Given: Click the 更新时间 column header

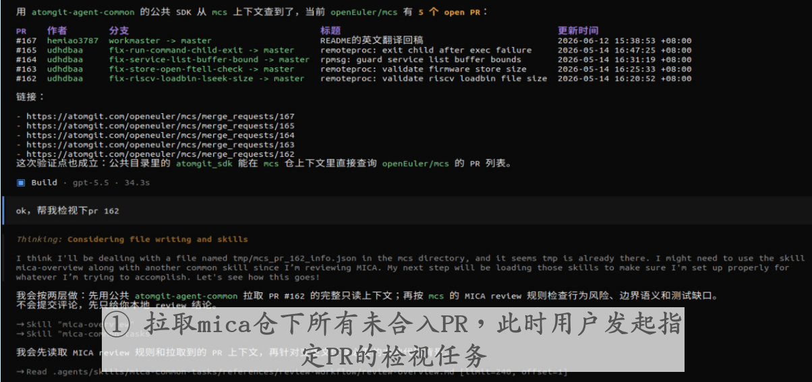Looking at the screenshot, I should tap(578, 31).
